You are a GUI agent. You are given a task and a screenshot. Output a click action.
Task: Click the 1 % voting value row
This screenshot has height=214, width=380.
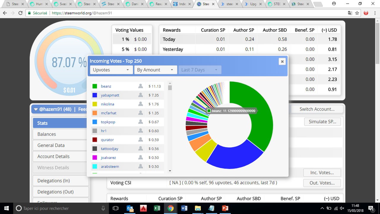point(132,39)
